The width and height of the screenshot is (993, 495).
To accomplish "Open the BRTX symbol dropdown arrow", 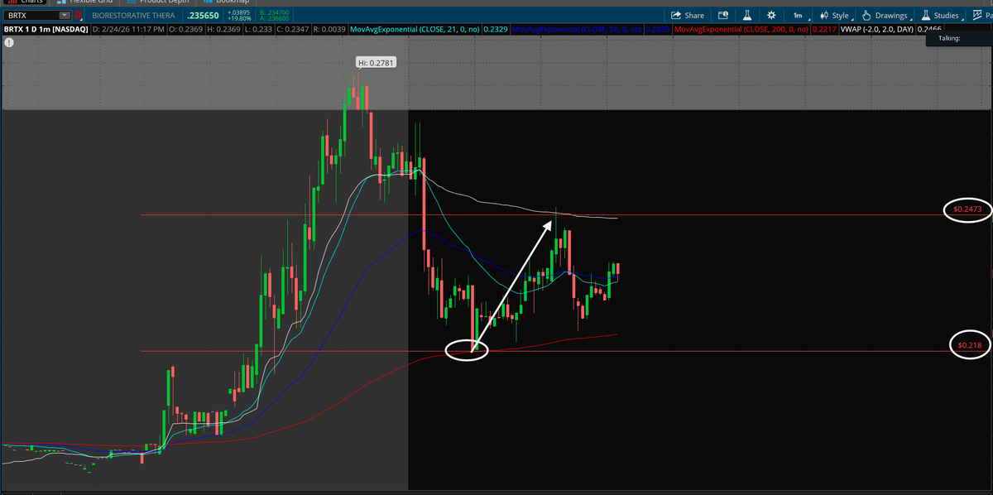I will [63, 15].
